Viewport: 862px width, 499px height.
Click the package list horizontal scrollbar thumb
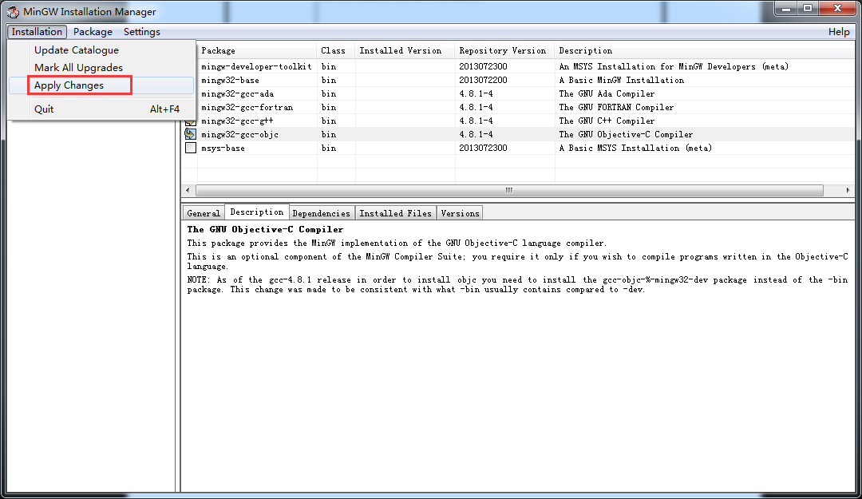click(509, 190)
